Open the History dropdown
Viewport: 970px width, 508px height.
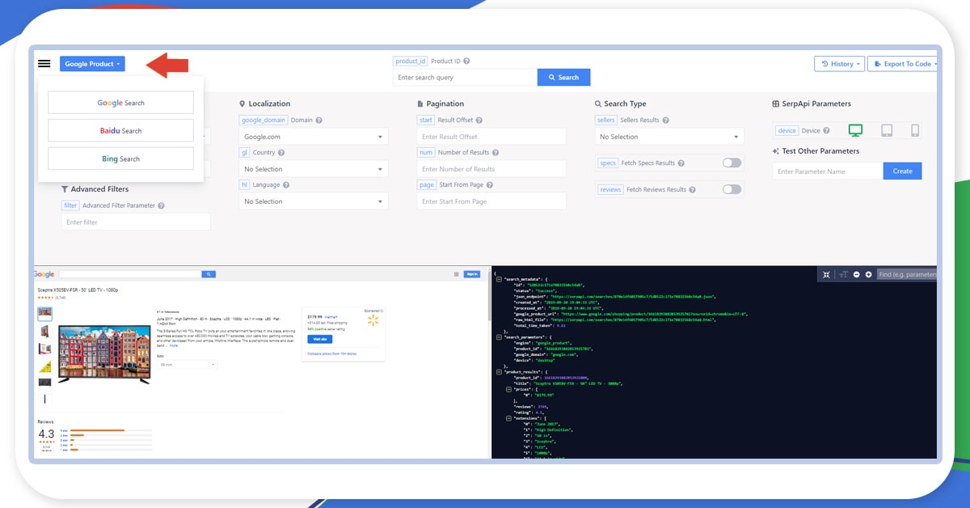pyautogui.click(x=839, y=64)
